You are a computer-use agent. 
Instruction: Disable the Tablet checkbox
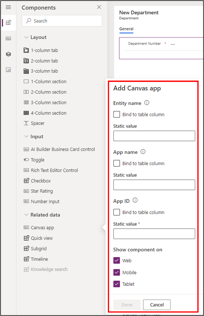116,284
